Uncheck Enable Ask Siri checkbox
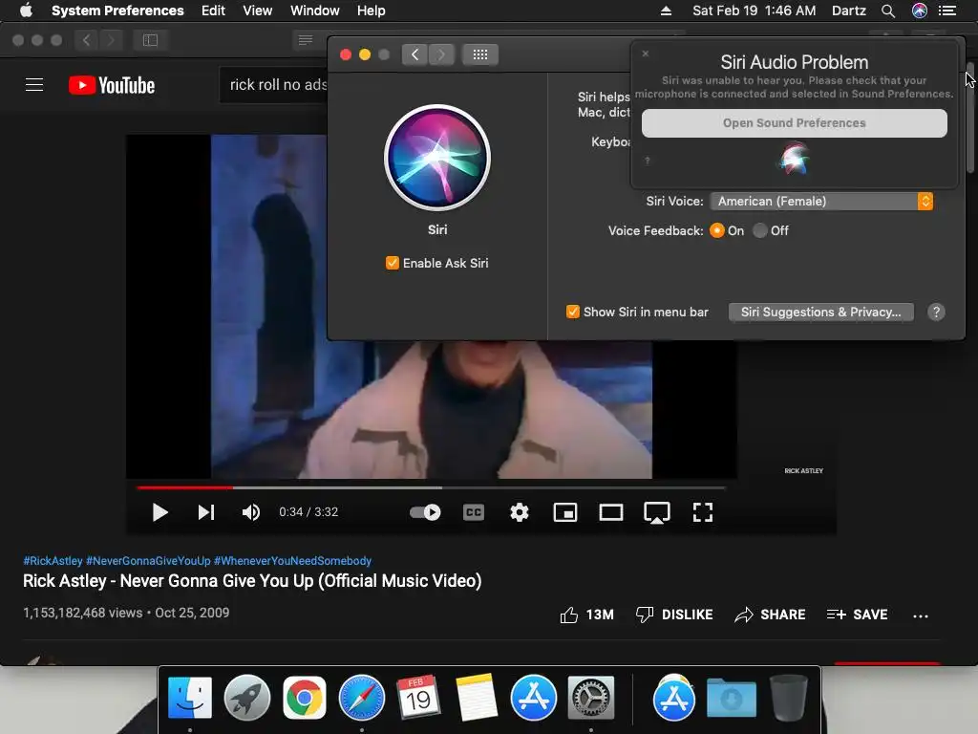The height and width of the screenshot is (734, 978). 393,263
